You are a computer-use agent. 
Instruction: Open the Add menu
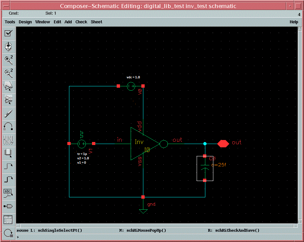(68, 22)
